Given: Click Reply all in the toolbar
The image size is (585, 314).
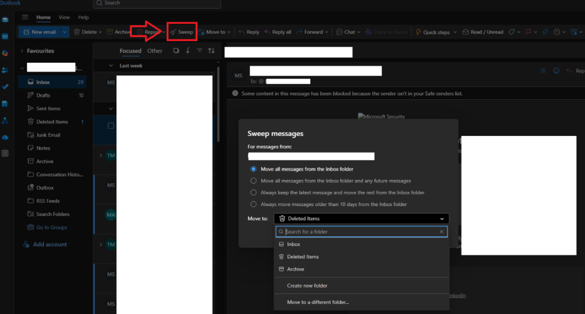Looking at the screenshot, I should click(x=278, y=32).
